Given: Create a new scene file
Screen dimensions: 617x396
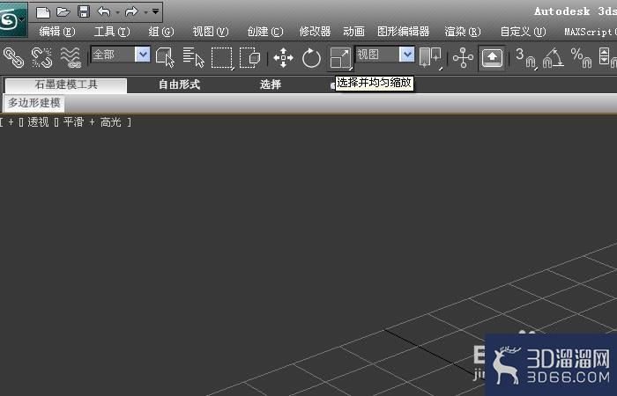Looking at the screenshot, I should pyautogui.click(x=43, y=12).
